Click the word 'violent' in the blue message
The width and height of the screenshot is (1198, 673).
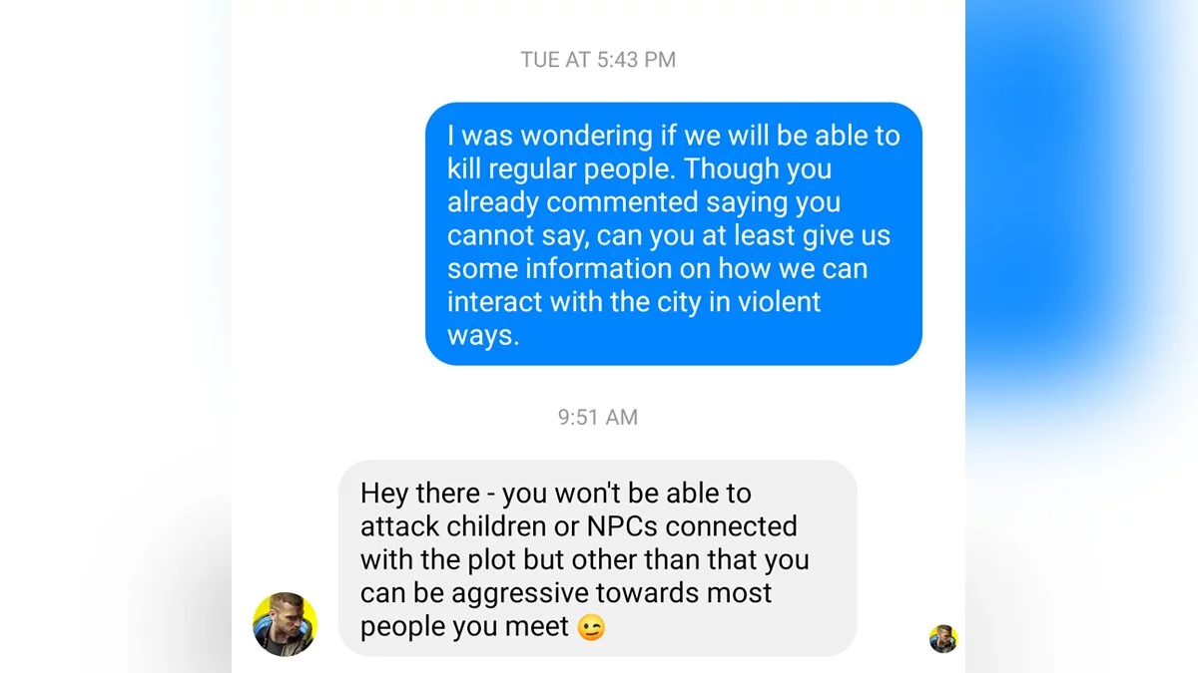pyautogui.click(x=779, y=302)
